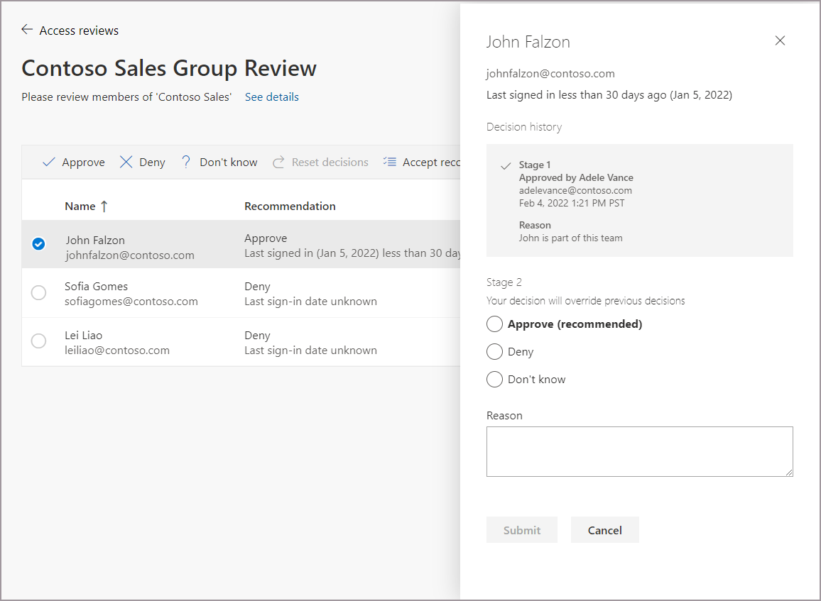Click the Accept recommendations list icon
The width and height of the screenshot is (821, 601).
389,162
